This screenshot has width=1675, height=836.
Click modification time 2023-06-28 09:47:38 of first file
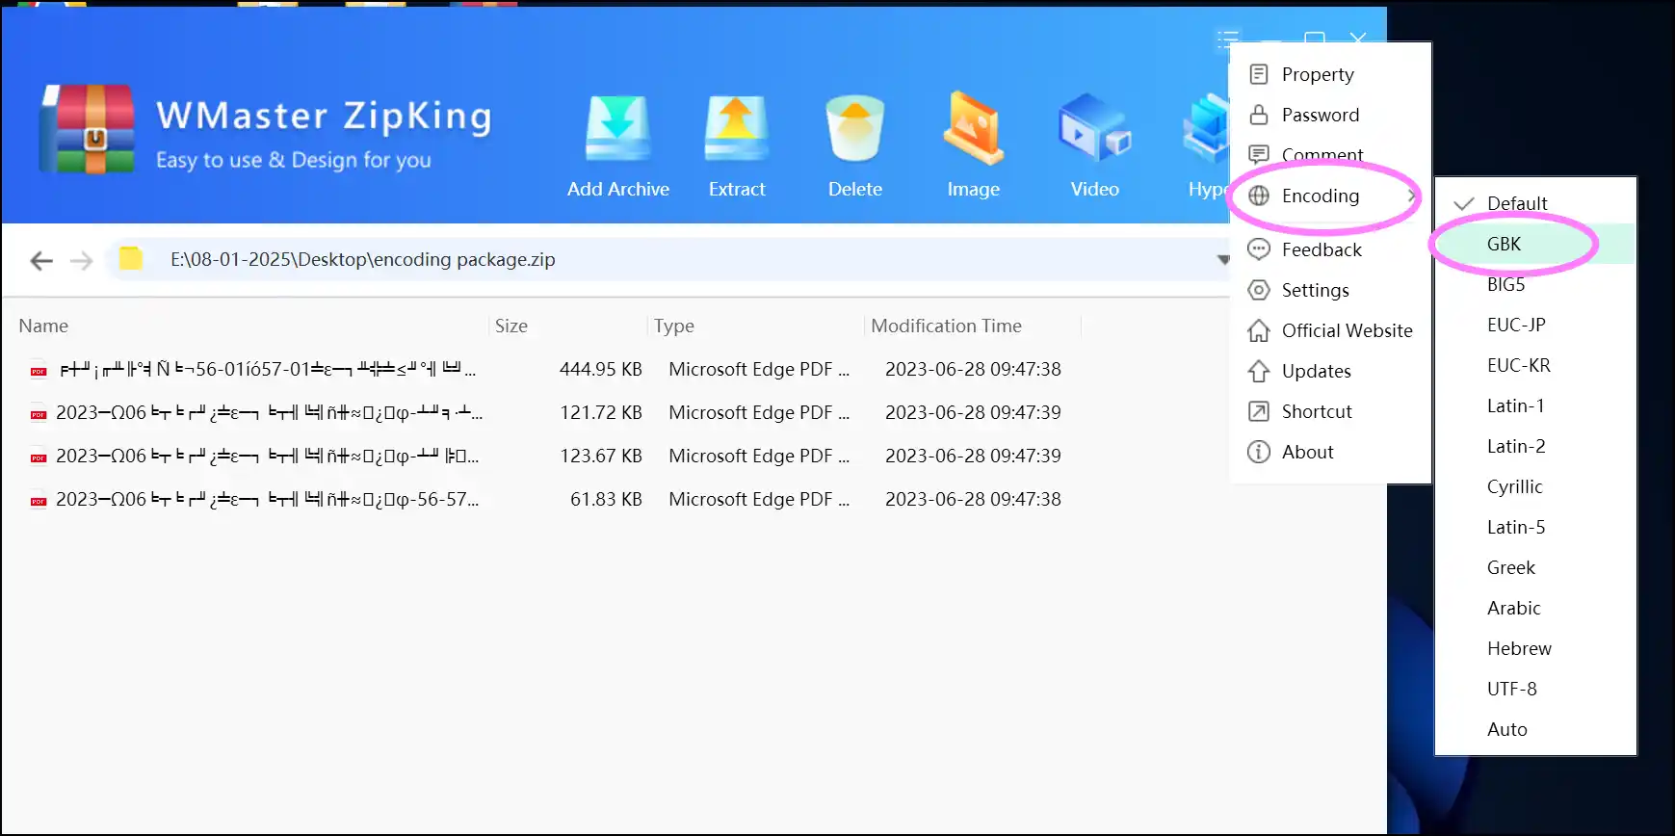coord(973,369)
